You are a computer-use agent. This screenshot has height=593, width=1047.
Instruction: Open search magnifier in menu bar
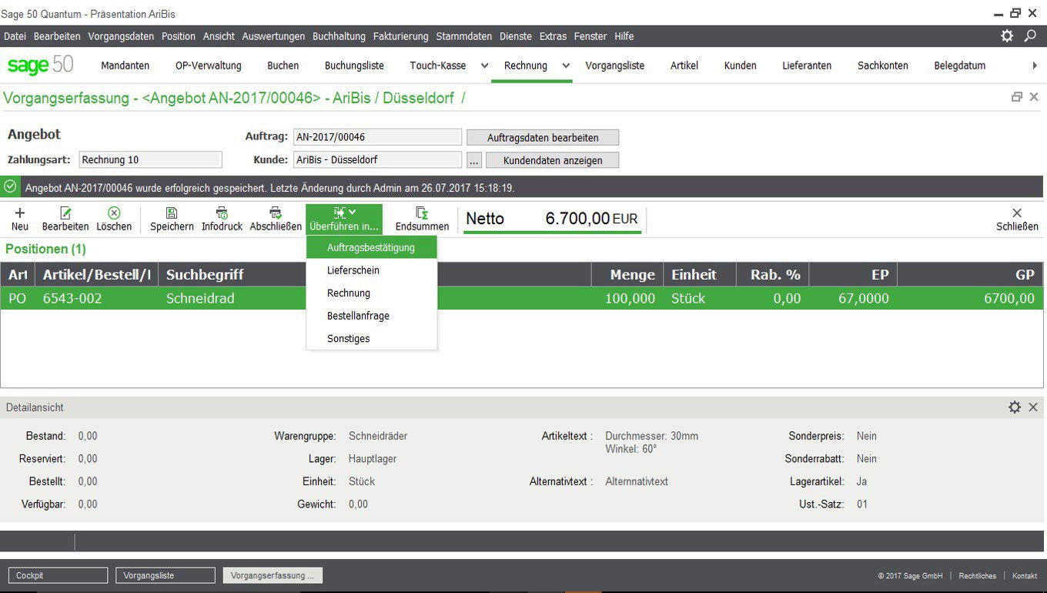1030,36
